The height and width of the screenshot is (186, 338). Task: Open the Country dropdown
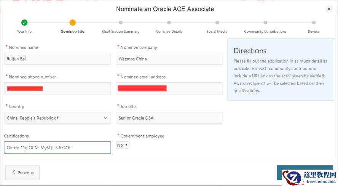(x=57, y=118)
